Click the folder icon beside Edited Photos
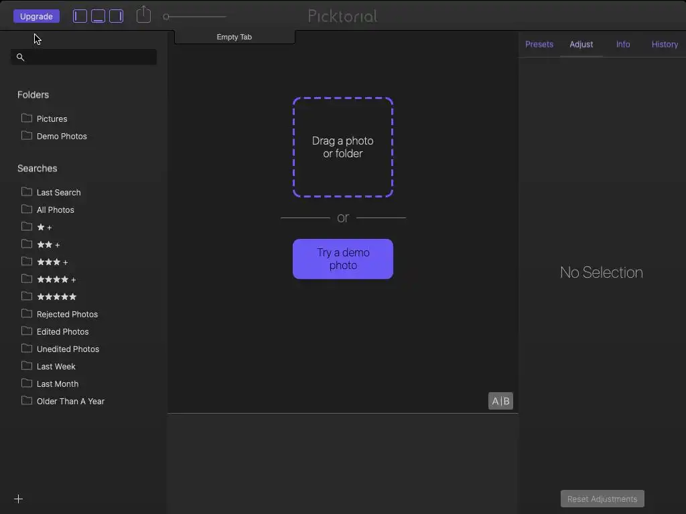Screen dimensions: 686x514 point(27,331)
